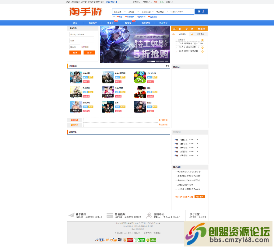Open the 选择服务器 server dropdown
Viewport: 274px width, 248px height.
[x=148, y=12]
